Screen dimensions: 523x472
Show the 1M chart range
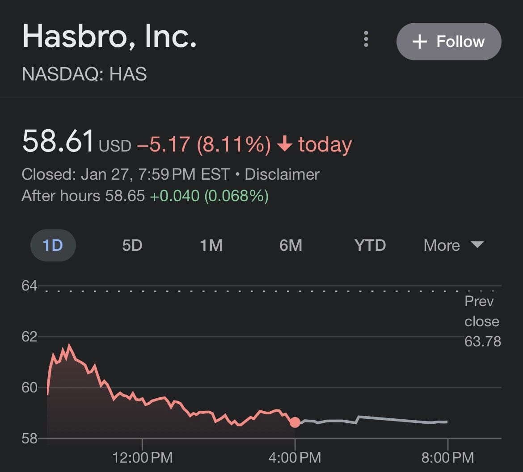[211, 245]
